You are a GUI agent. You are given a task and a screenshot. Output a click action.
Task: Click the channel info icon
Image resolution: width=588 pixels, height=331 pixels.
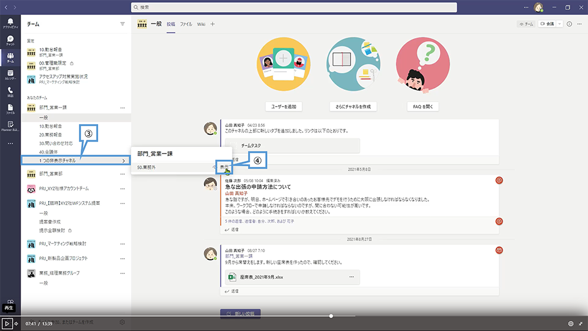569,24
